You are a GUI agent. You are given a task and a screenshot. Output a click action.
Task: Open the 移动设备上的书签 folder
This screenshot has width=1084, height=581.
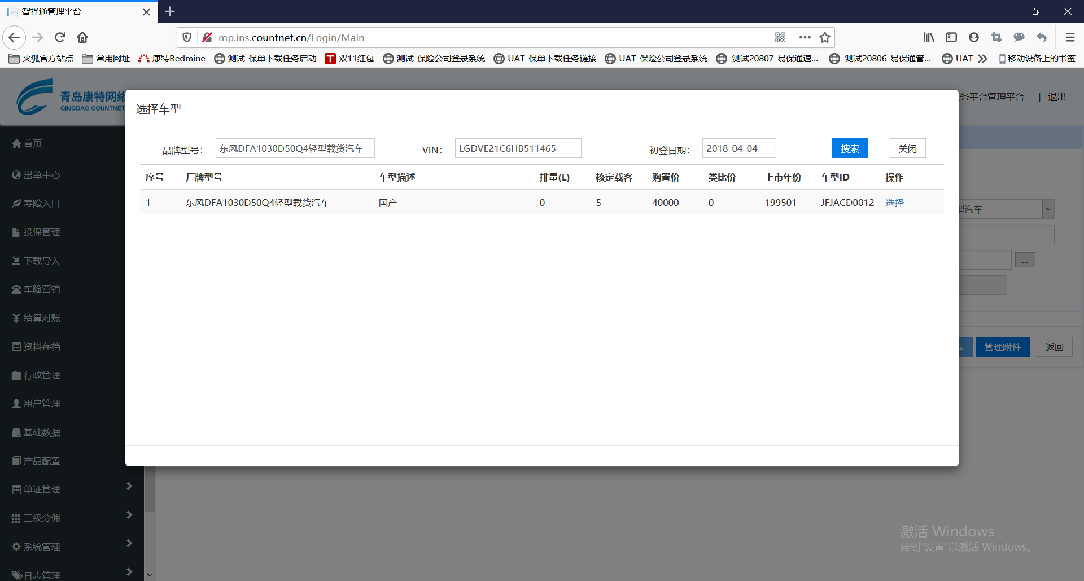[1037, 58]
